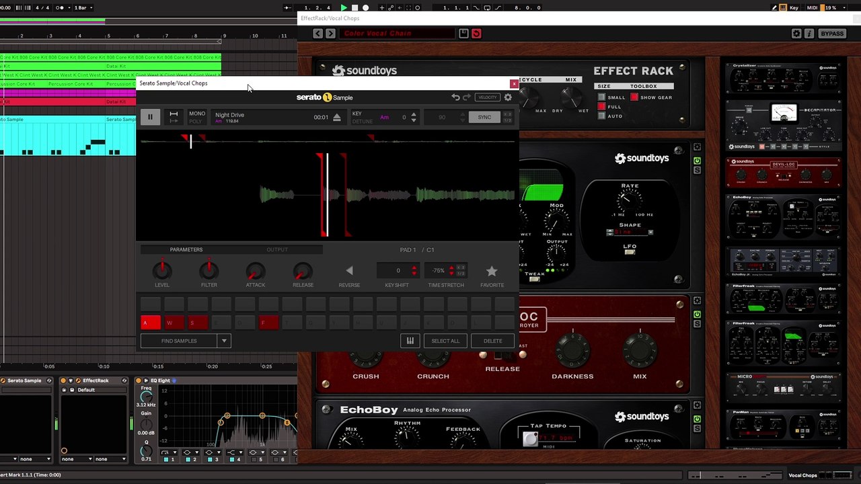861x484 pixels.
Task: Click the Night Drive track name
Action: point(230,115)
